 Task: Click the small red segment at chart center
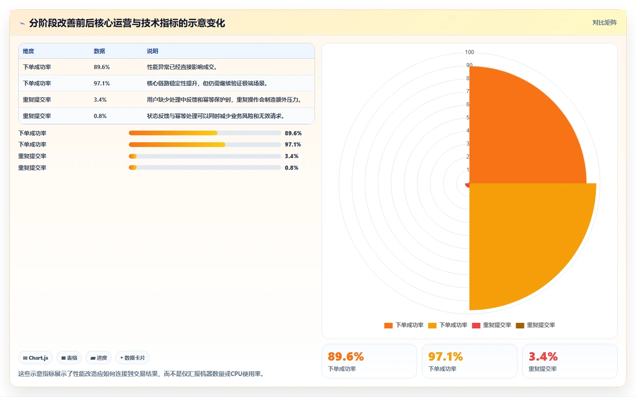coord(467,185)
